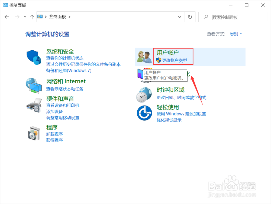Image resolution: width=271 pixels, height=204 pixels.
Task: Open 网络和 Internet category
Action: [66, 81]
